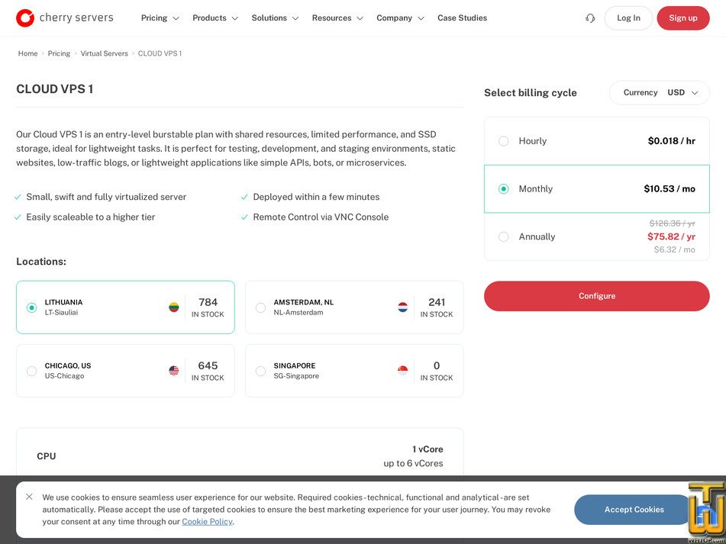Go to the Virtual Servers breadcrumb

tap(104, 53)
